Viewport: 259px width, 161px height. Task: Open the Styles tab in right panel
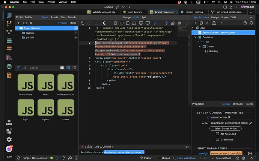pyautogui.click(x=224, y=18)
